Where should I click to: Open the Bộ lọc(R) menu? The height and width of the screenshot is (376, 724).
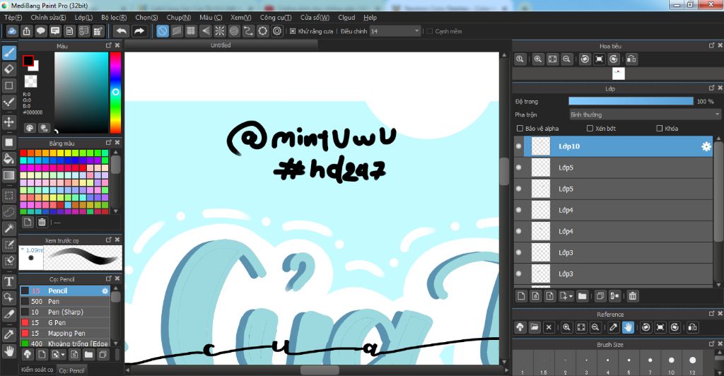pos(114,17)
